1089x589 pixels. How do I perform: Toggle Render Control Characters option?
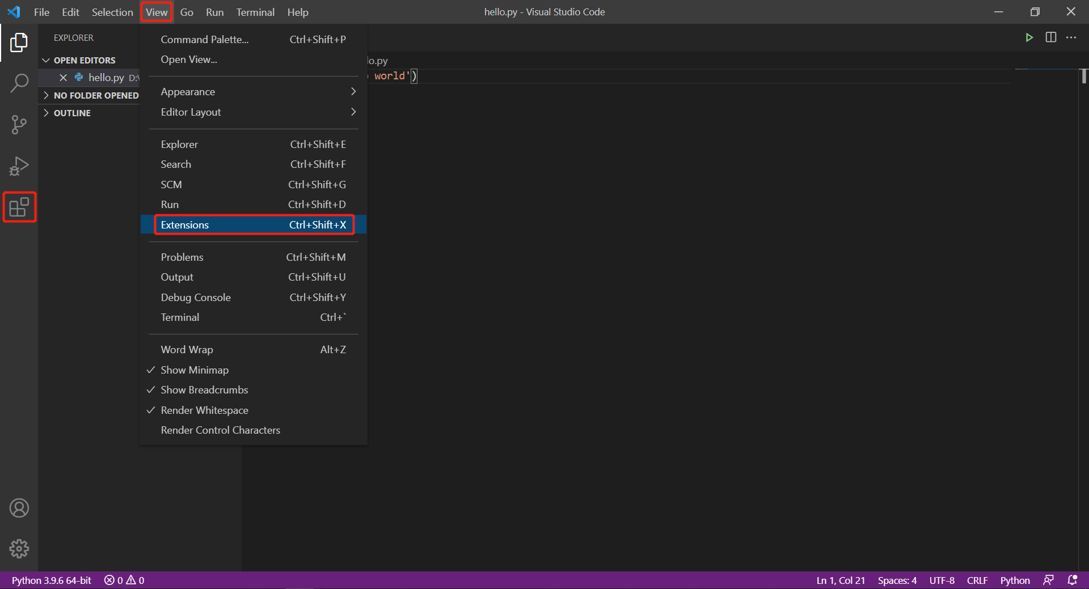[x=254, y=430]
